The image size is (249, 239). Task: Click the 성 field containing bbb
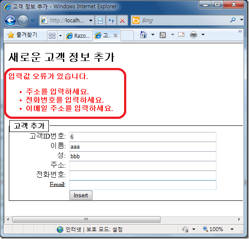tap(143, 156)
